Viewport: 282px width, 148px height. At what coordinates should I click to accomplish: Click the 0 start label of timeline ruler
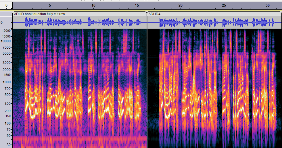7,5
